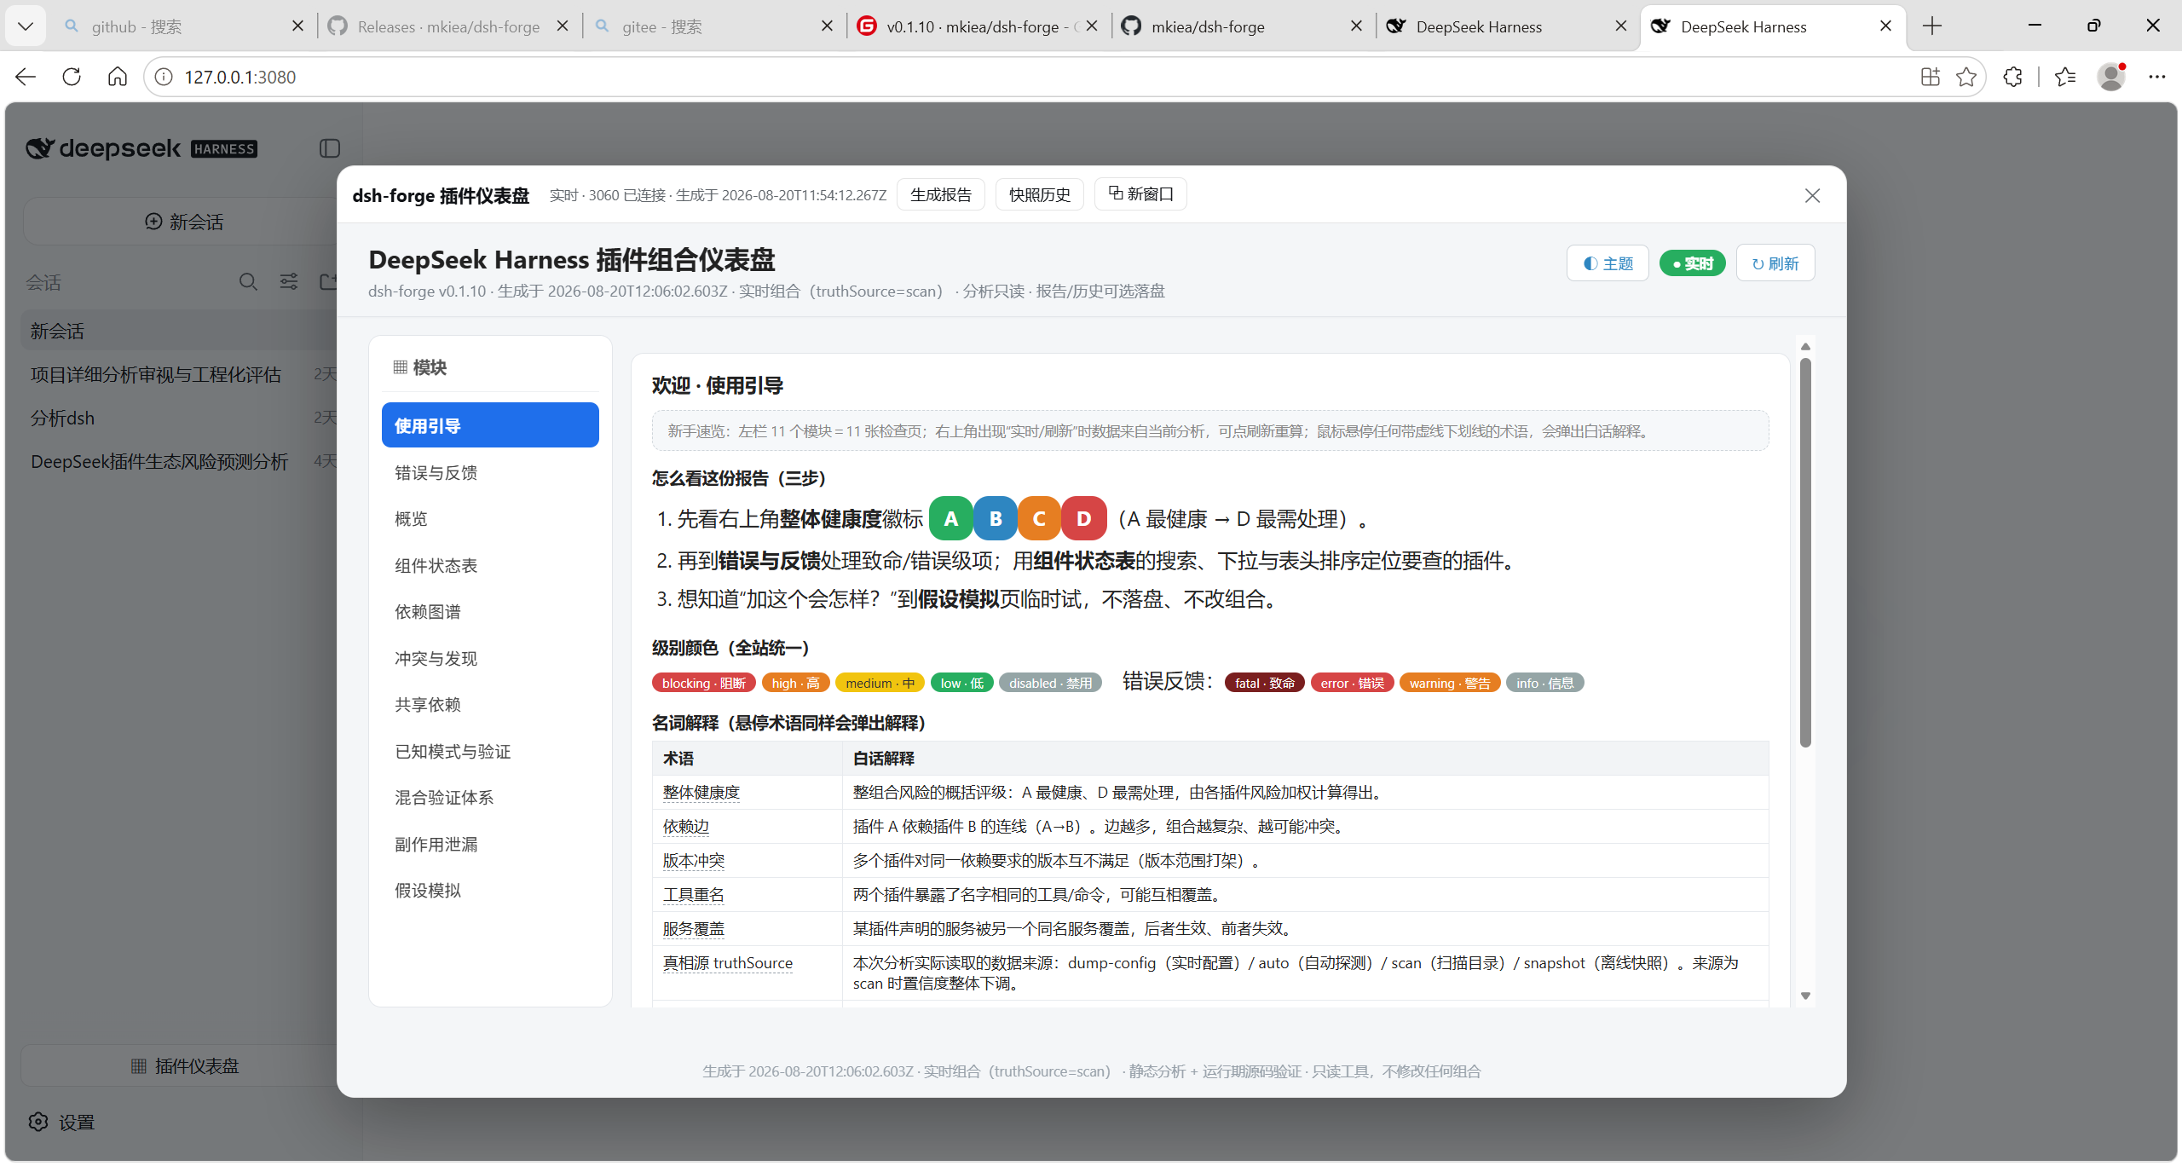This screenshot has height=1166, width=2182.
Task: Click the 'fatal · 致命' feedback tag
Action: click(x=1265, y=683)
